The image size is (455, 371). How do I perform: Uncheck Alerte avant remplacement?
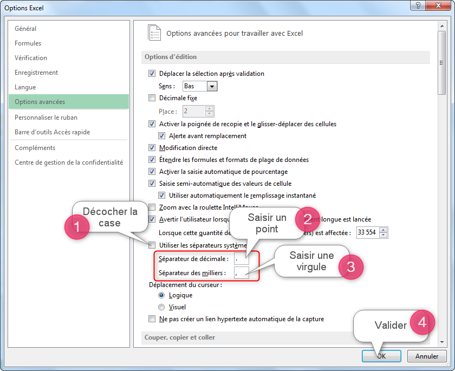[x=161, y=136]
